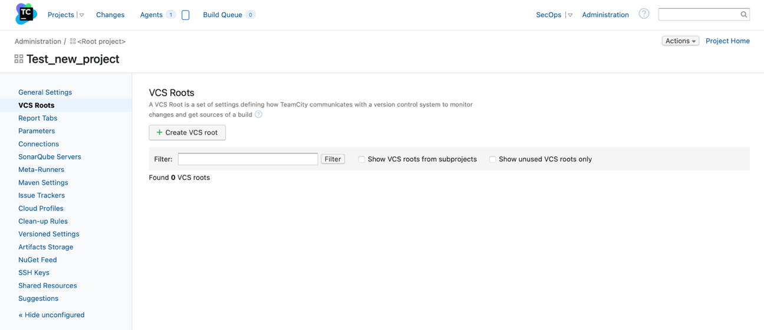Click the VCS roots filter text field
This screenshot has height=330, width=764.
pos(248,159)
